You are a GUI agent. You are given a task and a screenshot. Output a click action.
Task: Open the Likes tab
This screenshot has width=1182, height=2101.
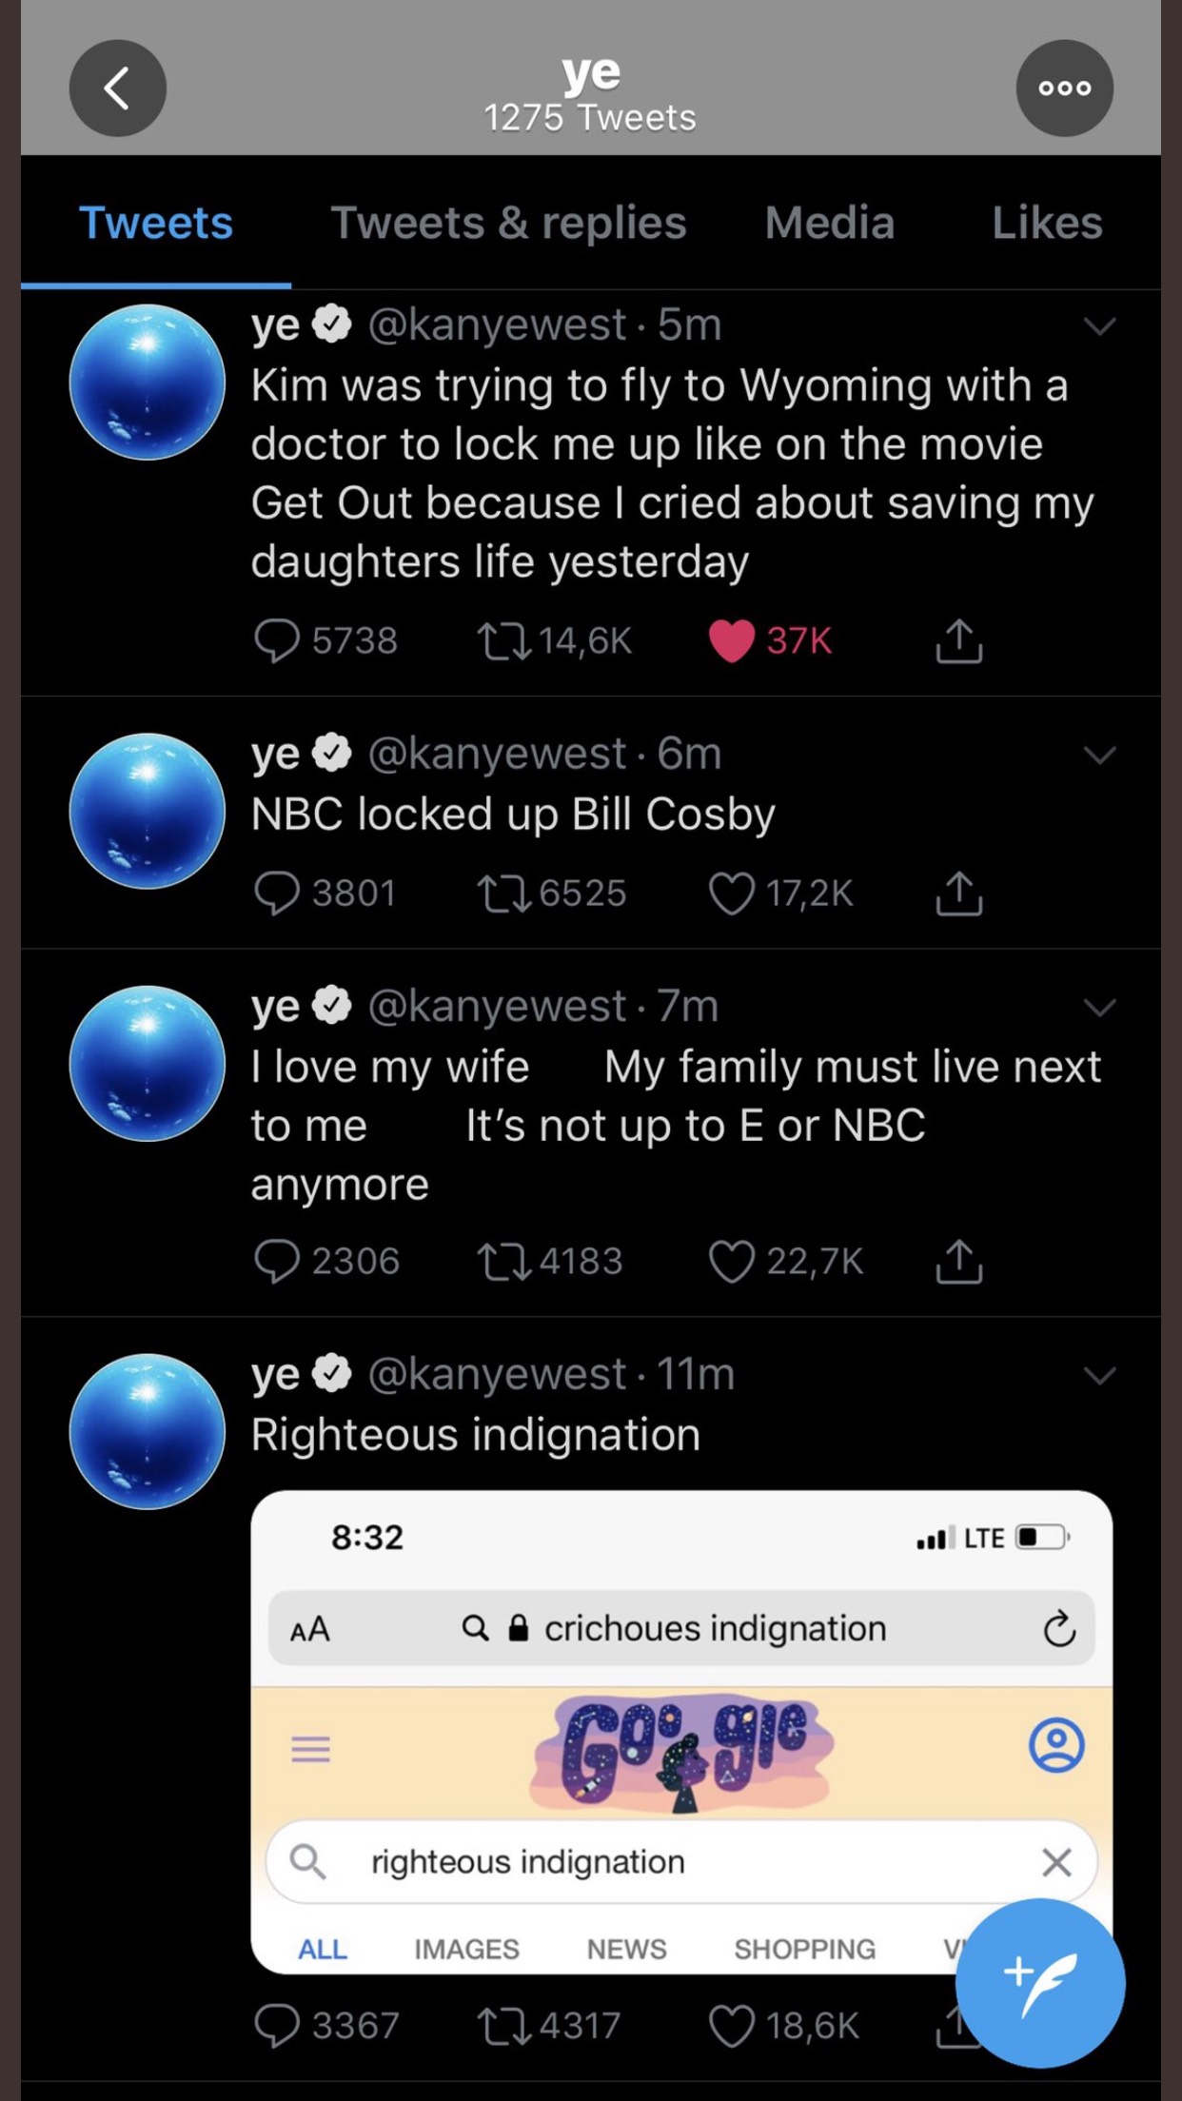pos(1047,224)
